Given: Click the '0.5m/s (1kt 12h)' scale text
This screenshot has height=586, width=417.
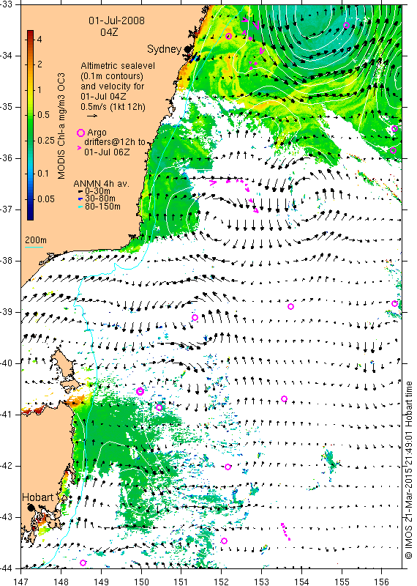Looking at the screenshot, I should point(113,107).
